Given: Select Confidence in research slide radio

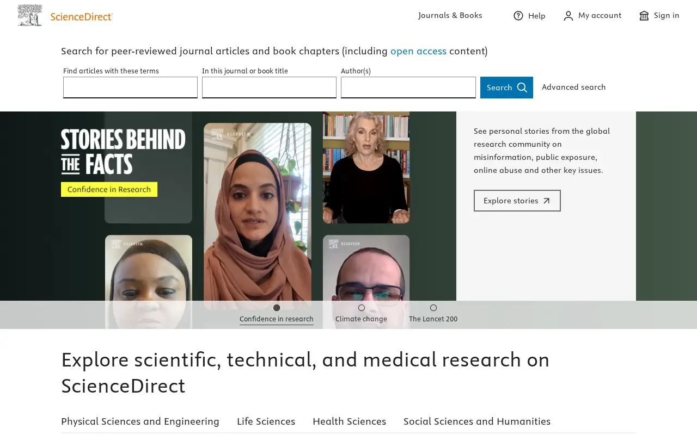Looking at the screenshot, I should point(277,308).
